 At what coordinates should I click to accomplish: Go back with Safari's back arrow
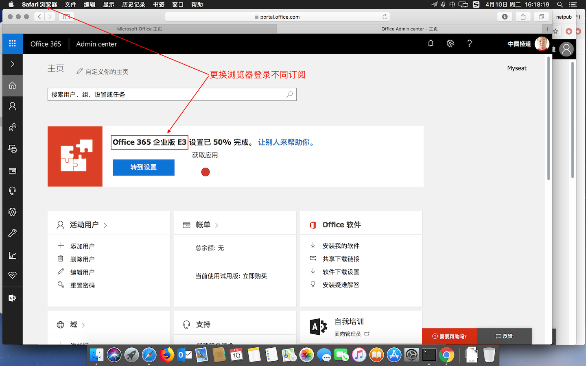pos(39,17)
